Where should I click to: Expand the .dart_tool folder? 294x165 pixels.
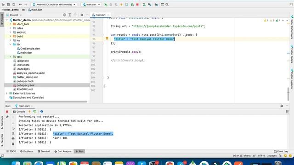click(10, 24)
